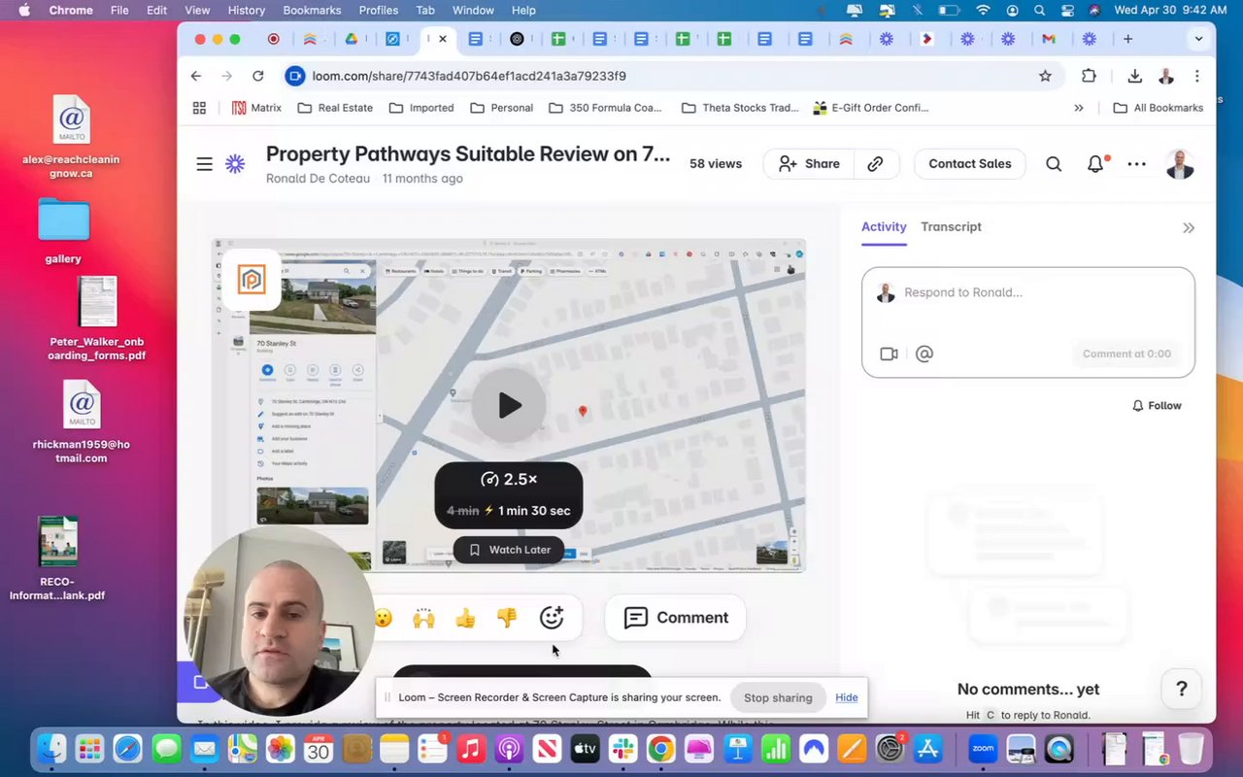1243x777 pixels.
Task: Save video to Watch Later
Action: point(509,550)
